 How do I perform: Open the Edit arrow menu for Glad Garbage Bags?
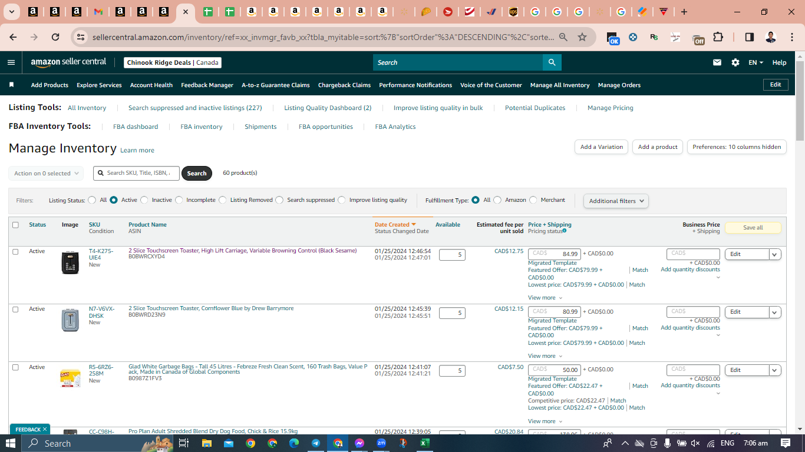click(x=775, y=370)
